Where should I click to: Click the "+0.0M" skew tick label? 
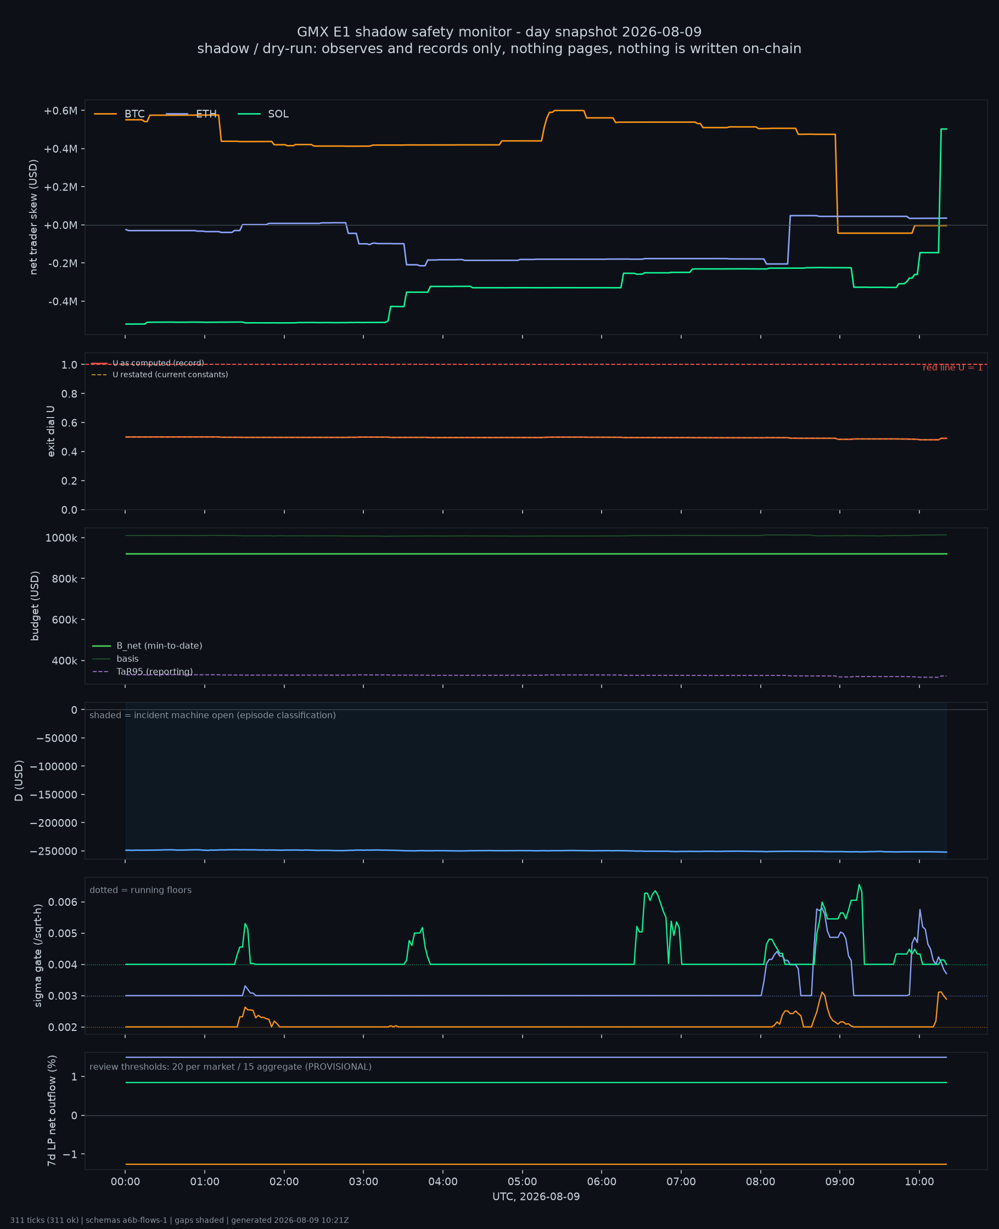click(60, 225)
